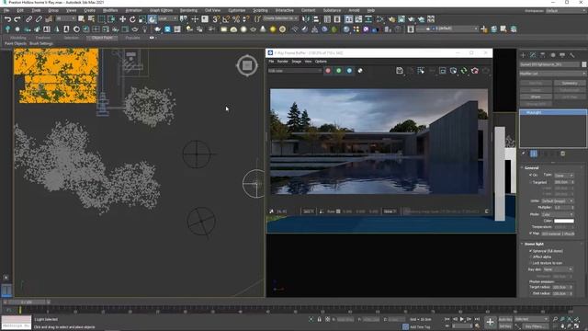Screen dimensions: 588x331
Task: Collapse the Dome light rollout
Action: click(x=534, y=244)
